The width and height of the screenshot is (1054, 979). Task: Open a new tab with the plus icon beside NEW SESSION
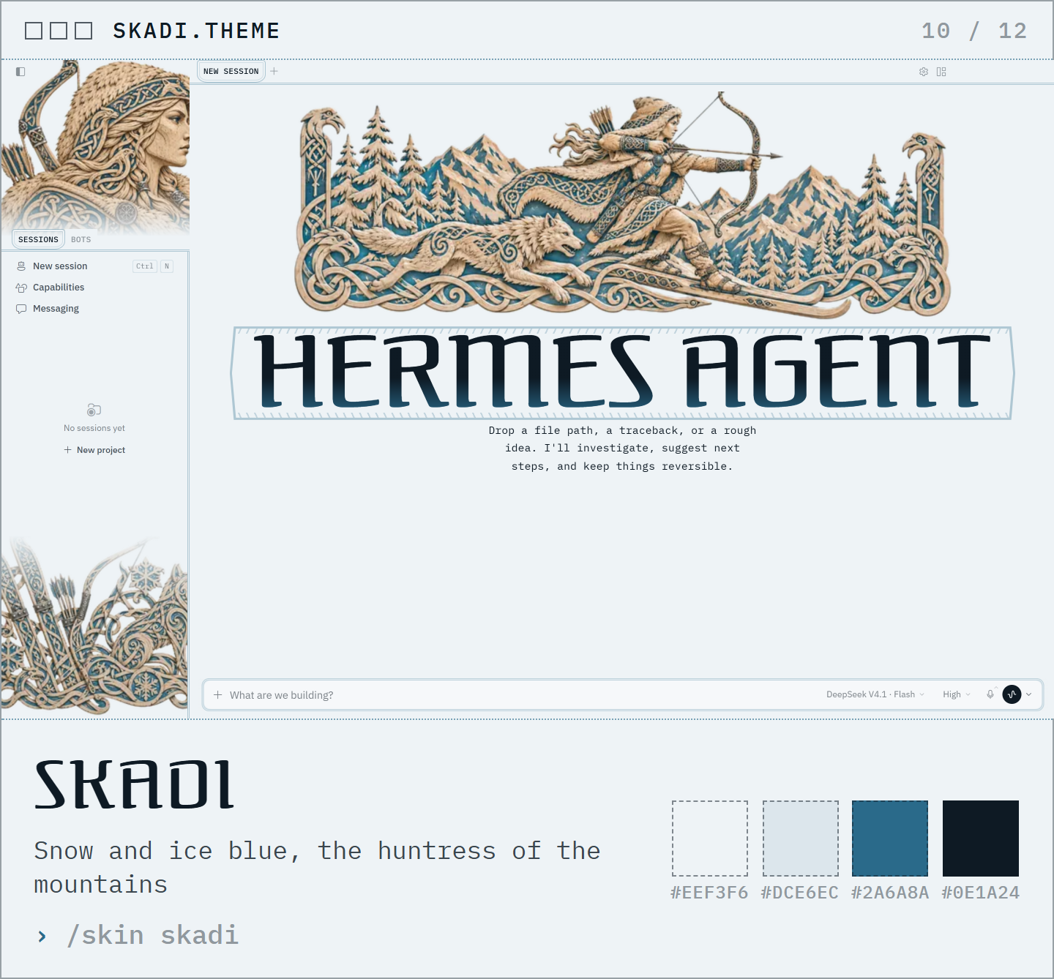(x=274, y=71)
